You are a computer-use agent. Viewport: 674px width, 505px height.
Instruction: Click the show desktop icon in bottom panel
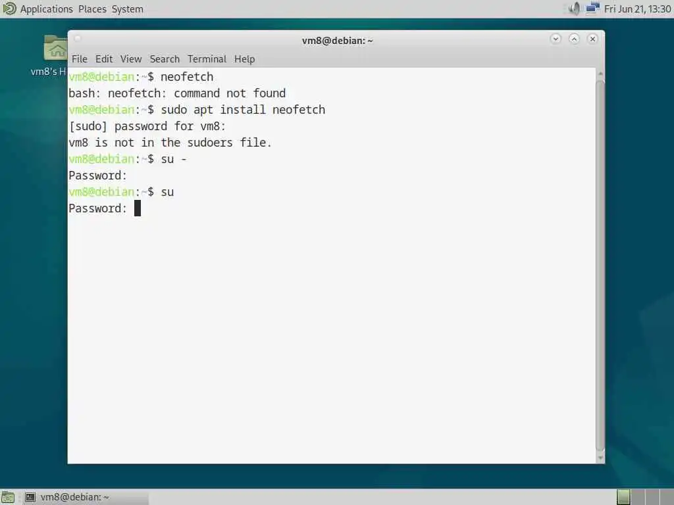[8, 497]
